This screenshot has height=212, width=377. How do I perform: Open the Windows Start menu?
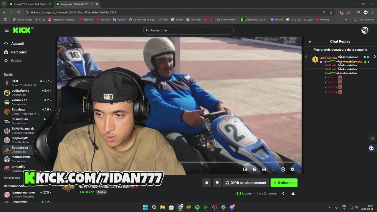(x=145, y=207)
